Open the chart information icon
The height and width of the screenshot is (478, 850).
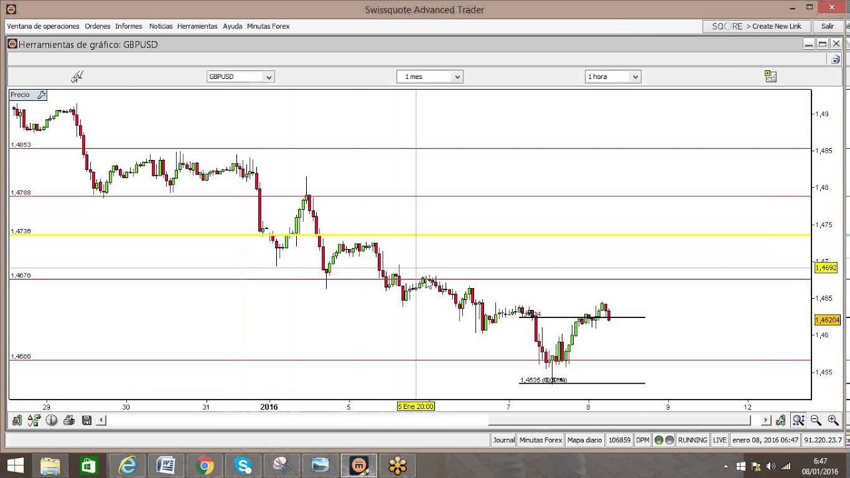click(x=51, y=420)
